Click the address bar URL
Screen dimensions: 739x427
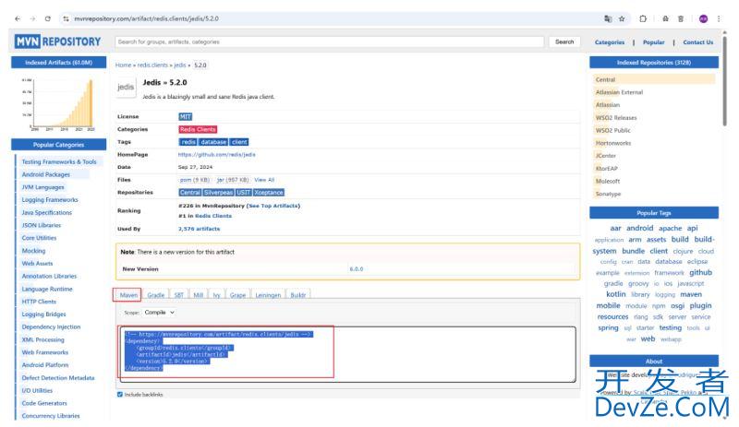(146, 18)
